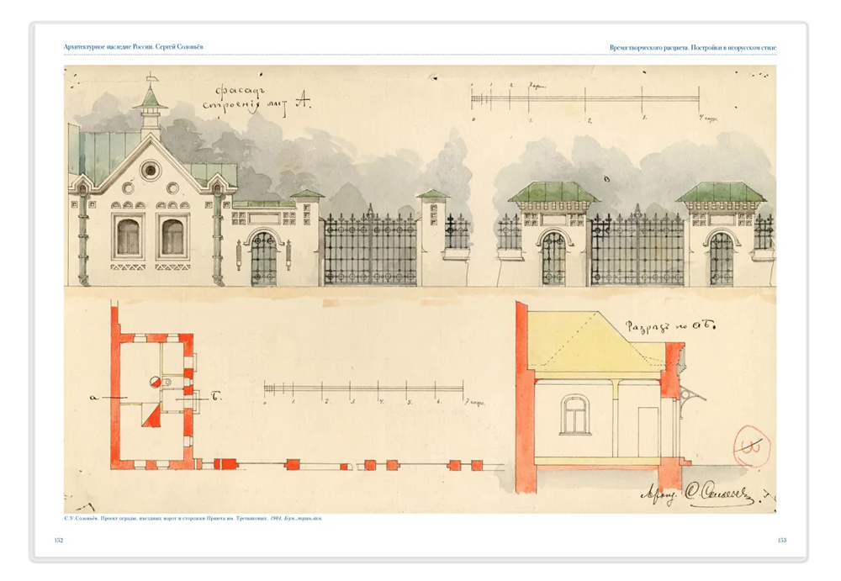
Task: Click the image caption beginning 'С.У.Соловьёв. Проект ограды'
Action: tap(193, 519)
